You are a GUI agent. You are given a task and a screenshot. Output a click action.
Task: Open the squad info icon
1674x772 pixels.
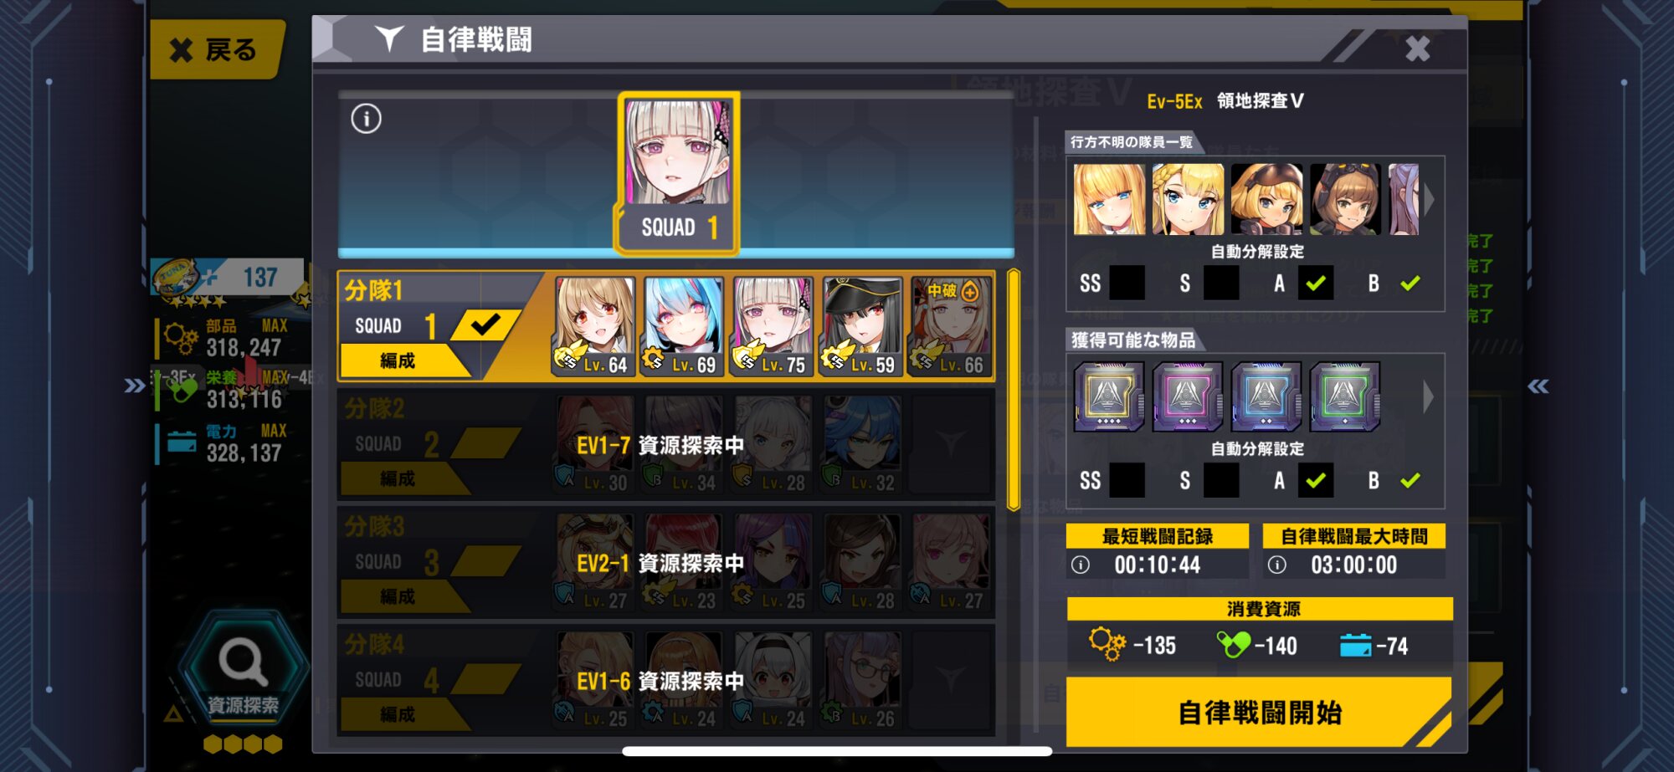pos(366,119)
